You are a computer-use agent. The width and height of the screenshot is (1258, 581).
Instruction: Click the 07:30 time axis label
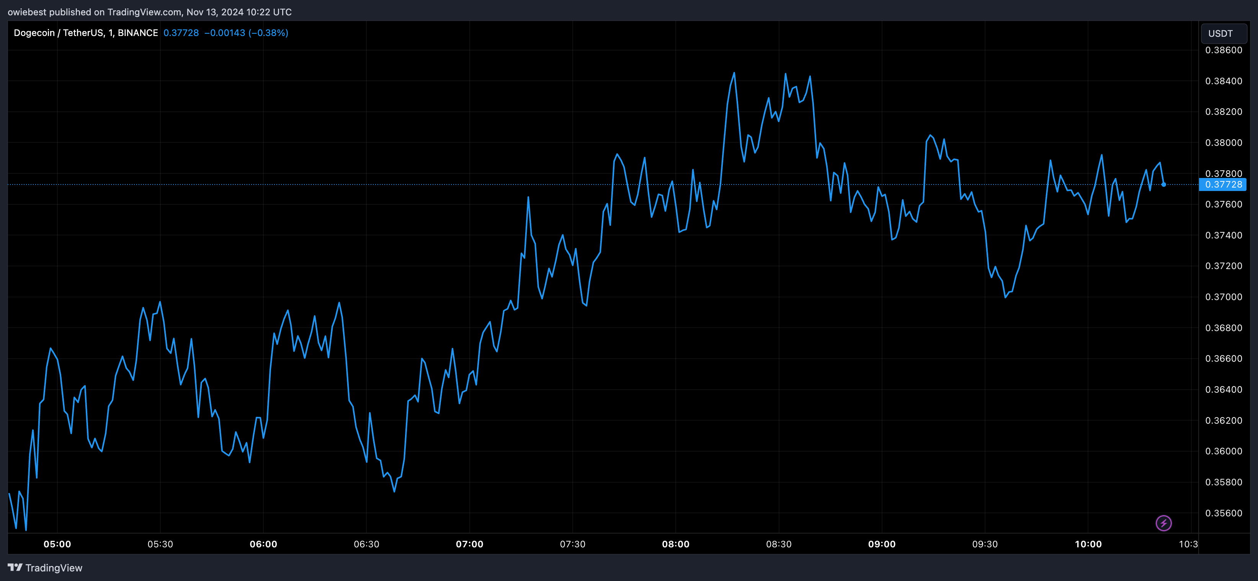point(572,544)
